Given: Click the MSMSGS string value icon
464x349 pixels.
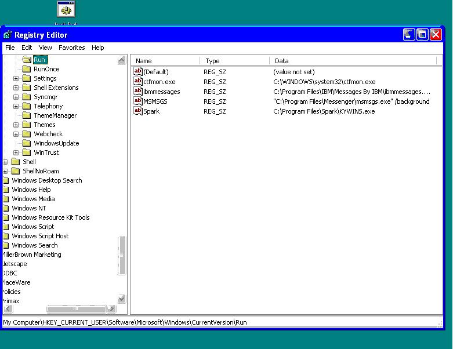Looking at the screenshot, I should pyautogui.click(x=138, y=101).
